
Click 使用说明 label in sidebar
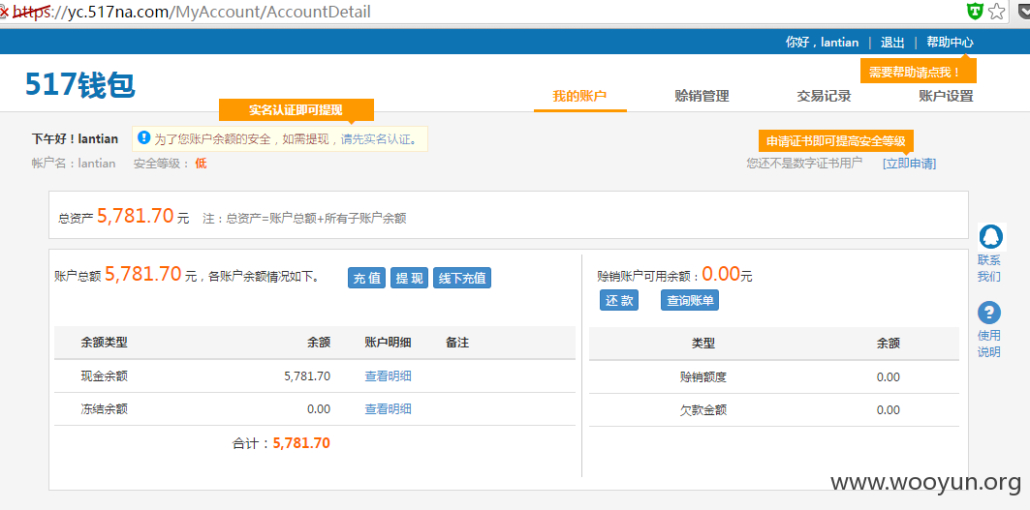click(989, 344)
